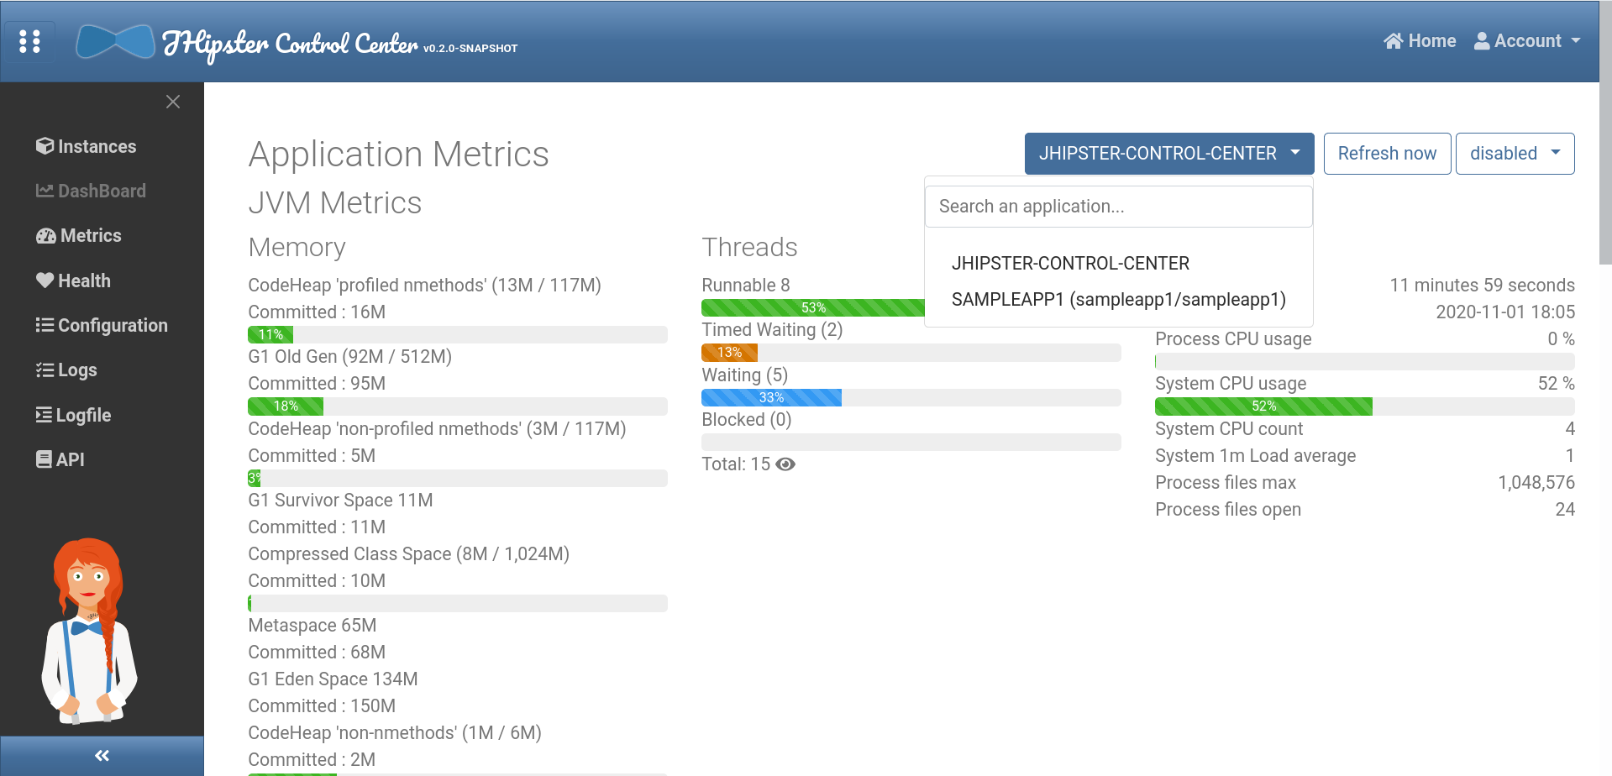Select SAMPLEAPP1 (sampleapp1/sampleapp1) from list
Screen dimensions: 1612x776
click(1118, 300)
